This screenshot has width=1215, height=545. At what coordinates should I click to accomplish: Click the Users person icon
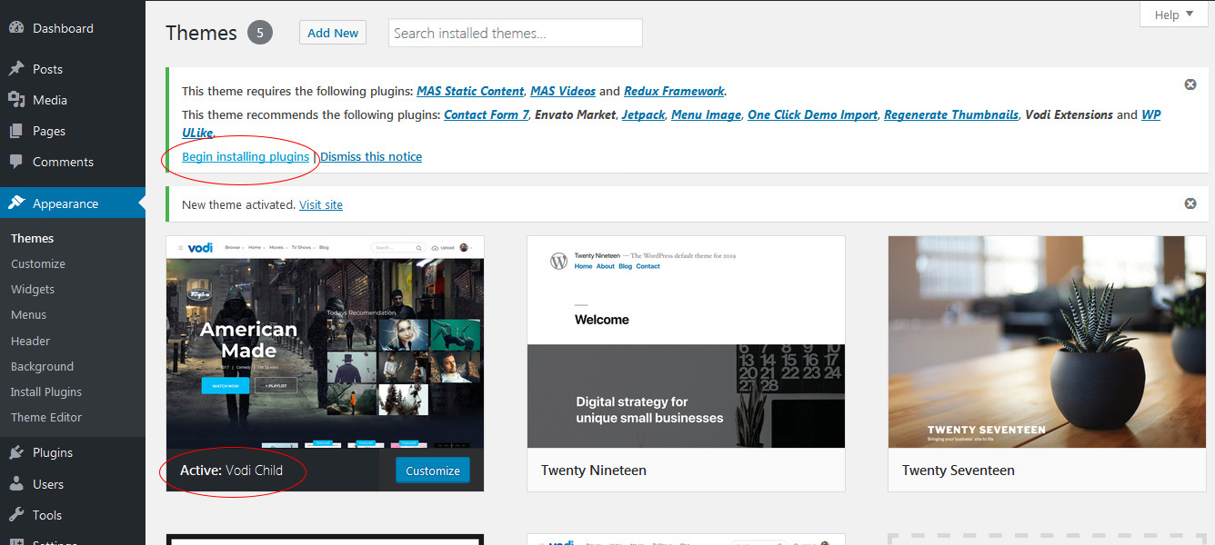pos(16,484)
